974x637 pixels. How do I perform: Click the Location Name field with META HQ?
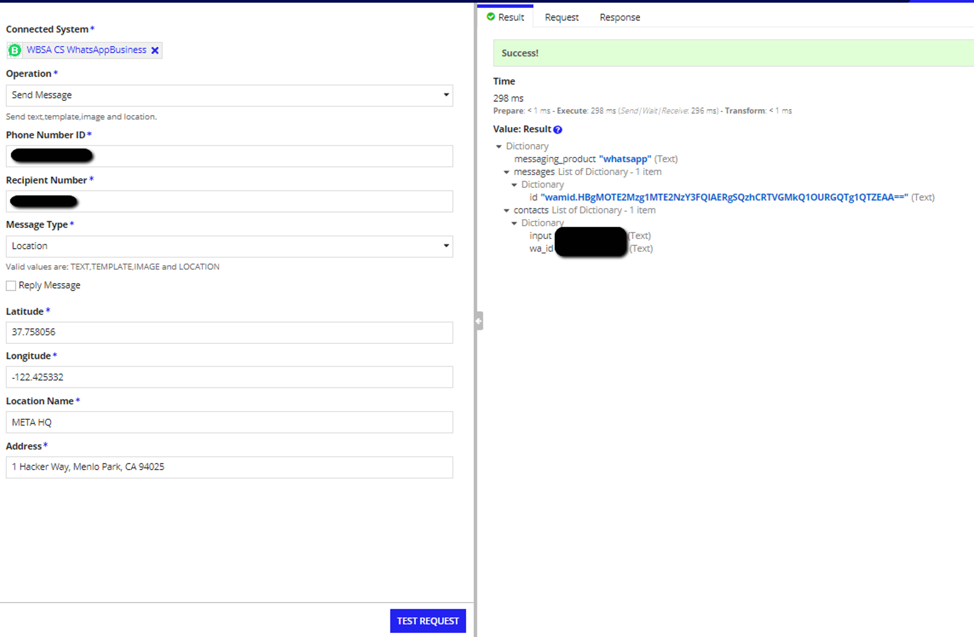(x=229, y=423)
